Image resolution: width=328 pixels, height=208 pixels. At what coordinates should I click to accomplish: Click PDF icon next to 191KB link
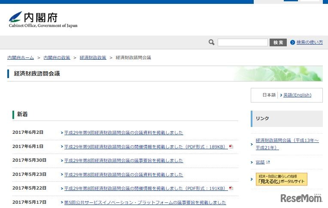pos(231,188)
